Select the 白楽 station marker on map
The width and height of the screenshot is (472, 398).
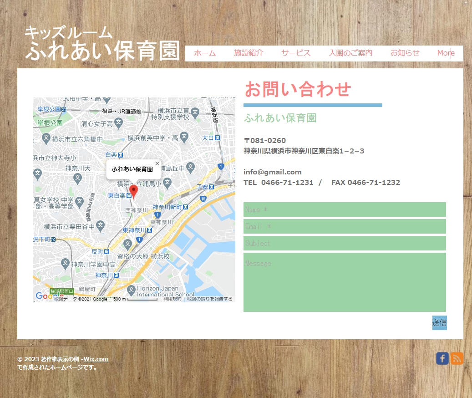[121, 155]
